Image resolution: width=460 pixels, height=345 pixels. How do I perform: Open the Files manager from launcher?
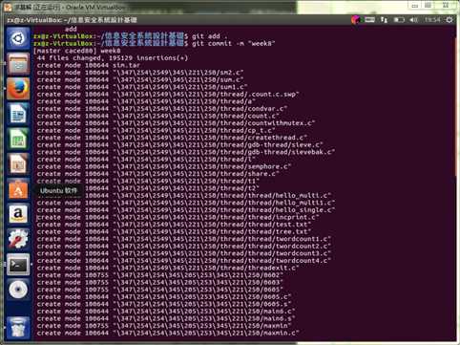(x=18, y=63)
